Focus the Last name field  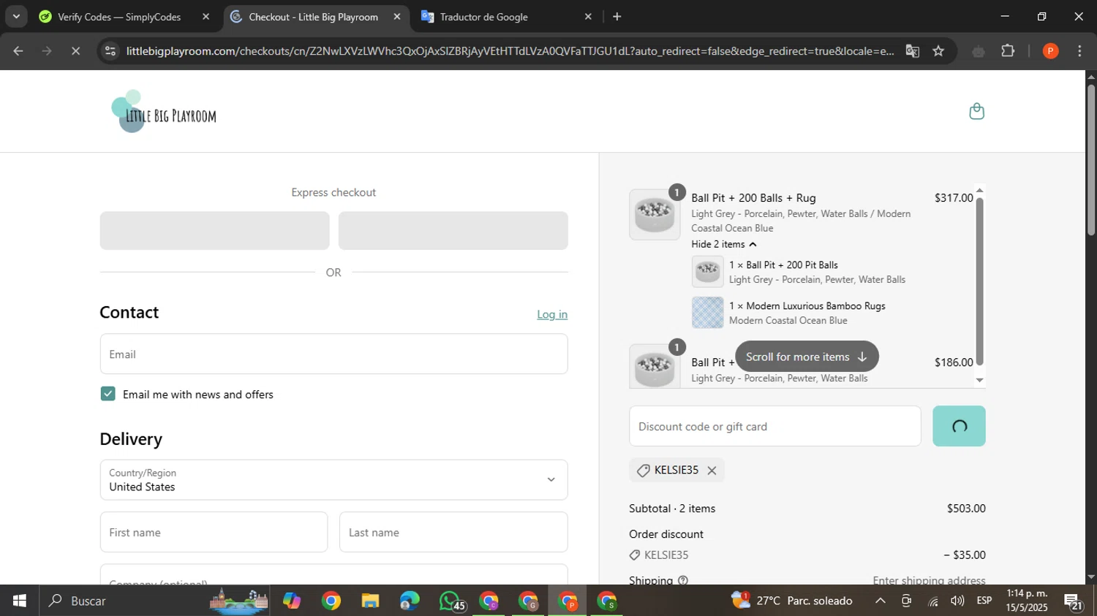[453, 532]
